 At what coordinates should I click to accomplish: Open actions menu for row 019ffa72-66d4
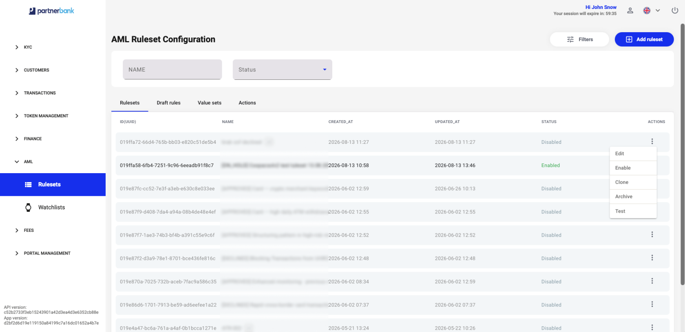(x=652, y=141)
